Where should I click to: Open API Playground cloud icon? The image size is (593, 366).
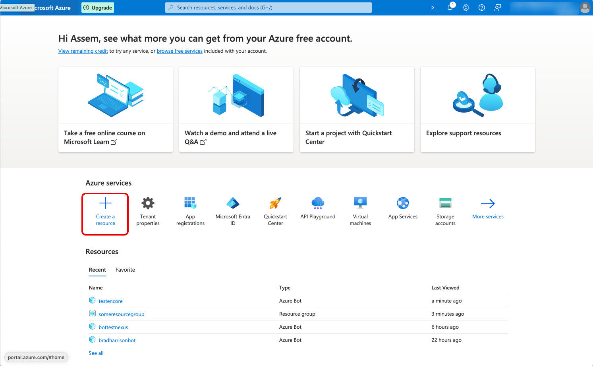click(x=318, y=203)
